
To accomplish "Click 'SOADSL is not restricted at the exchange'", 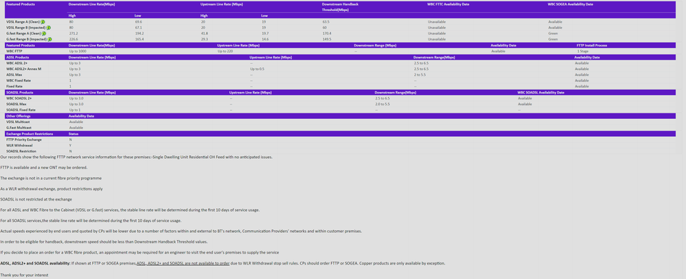I will tap(36, 199).
